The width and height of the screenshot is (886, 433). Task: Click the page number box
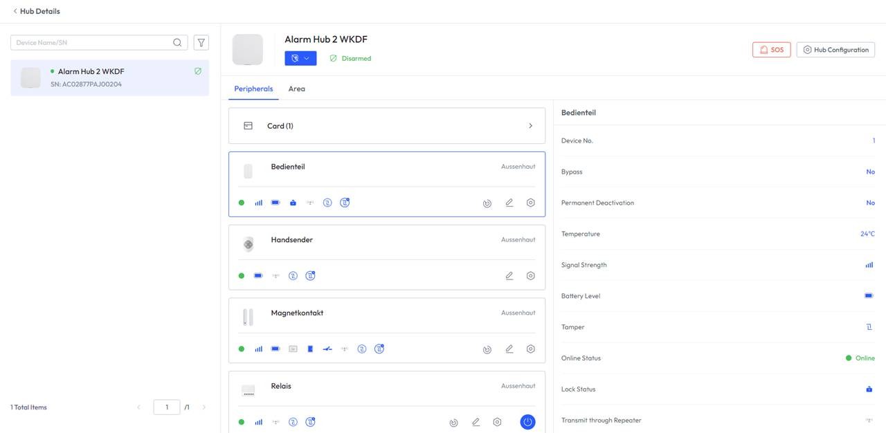coord(166,407)
